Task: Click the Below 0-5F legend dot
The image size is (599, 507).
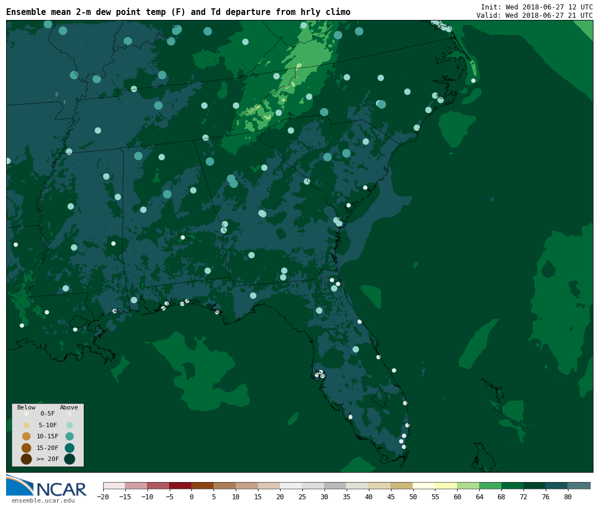Action: pos(27,413)
